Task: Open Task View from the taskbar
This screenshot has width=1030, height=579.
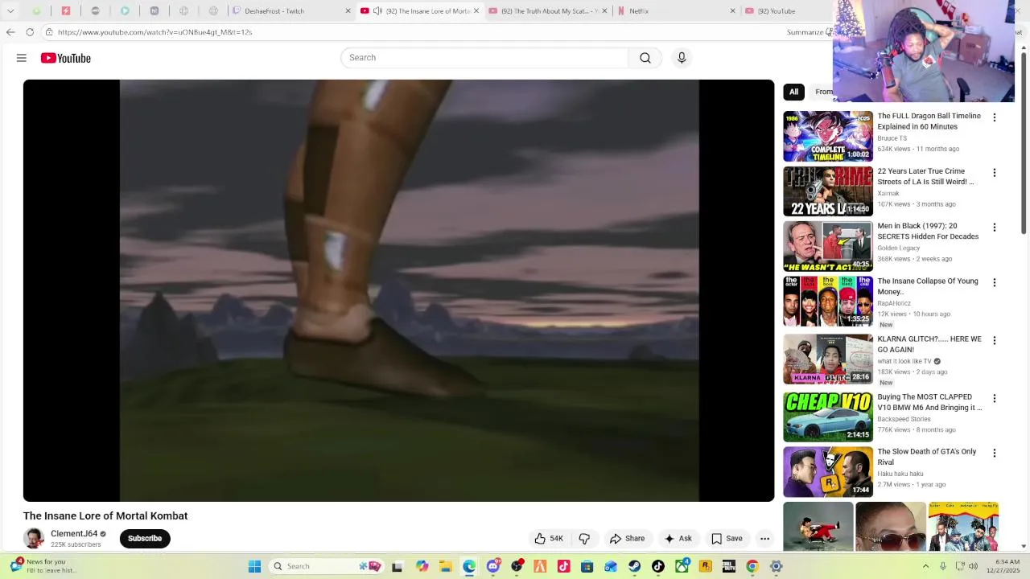Action: [x=398, y=566]
